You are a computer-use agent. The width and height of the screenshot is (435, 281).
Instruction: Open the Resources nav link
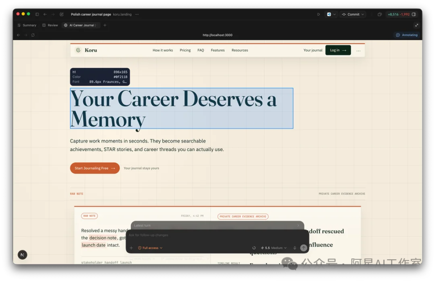(240, 50)
